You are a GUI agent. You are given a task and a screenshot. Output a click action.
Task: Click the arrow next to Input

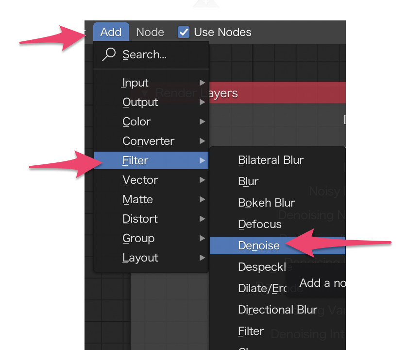point(202,83)
